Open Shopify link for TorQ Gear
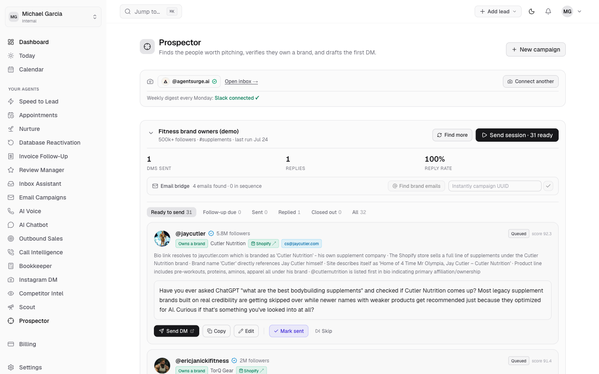The height and width of the screenshot is (374, 599). click(251, 371)
